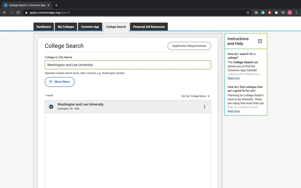Select the College Search | Common App browser tab
Screen dimensions: 301x188
pos(27,5)
